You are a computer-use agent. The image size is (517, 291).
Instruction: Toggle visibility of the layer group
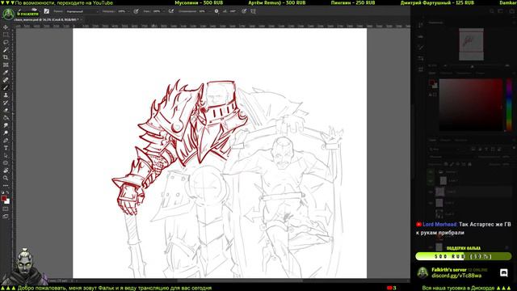click(431, 172)
